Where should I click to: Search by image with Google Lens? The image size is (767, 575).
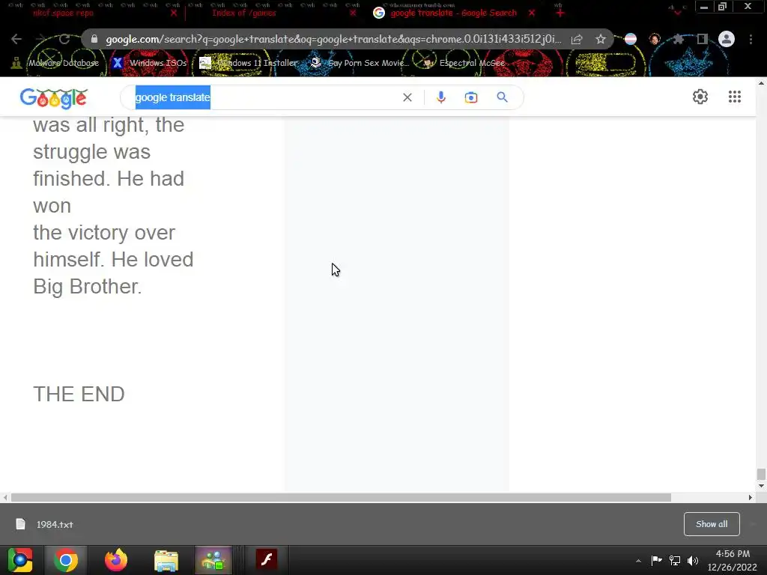point(470,97)
